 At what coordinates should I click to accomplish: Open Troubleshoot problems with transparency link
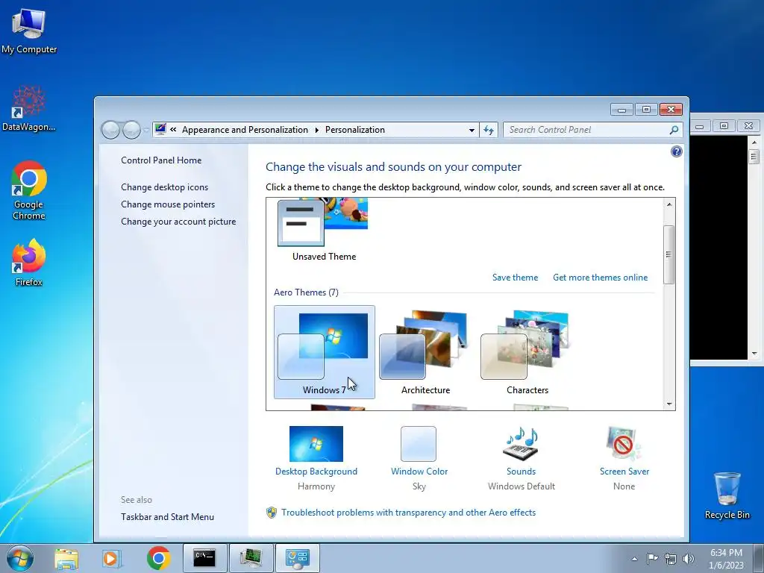tap(408, 512)
